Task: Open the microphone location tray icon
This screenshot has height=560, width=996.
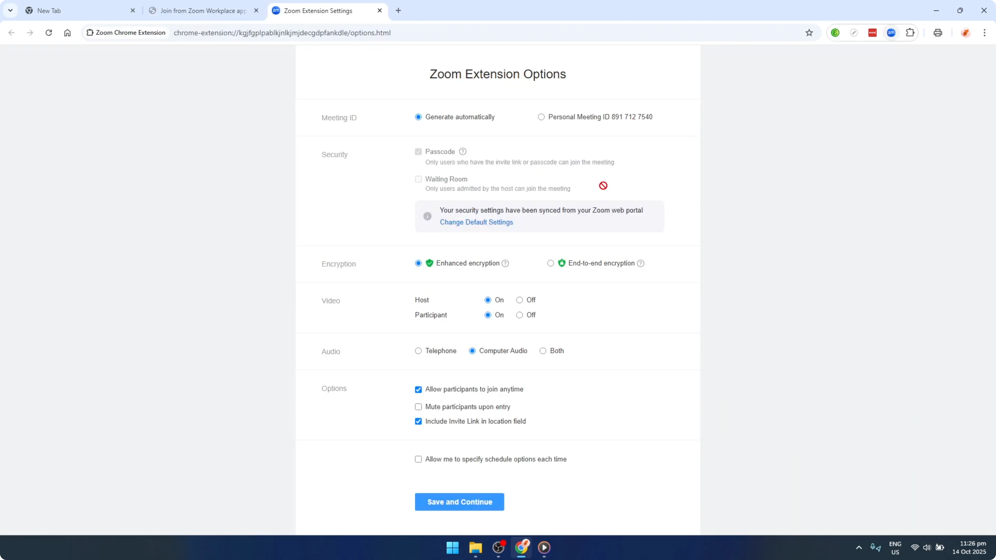Action: point(876,548)
